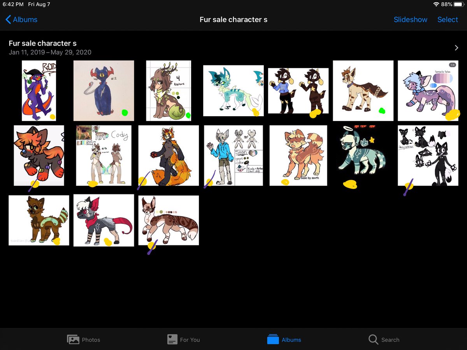Tap the 6:42 PM clock
467x350 pixels.
[x=13, y=4]
